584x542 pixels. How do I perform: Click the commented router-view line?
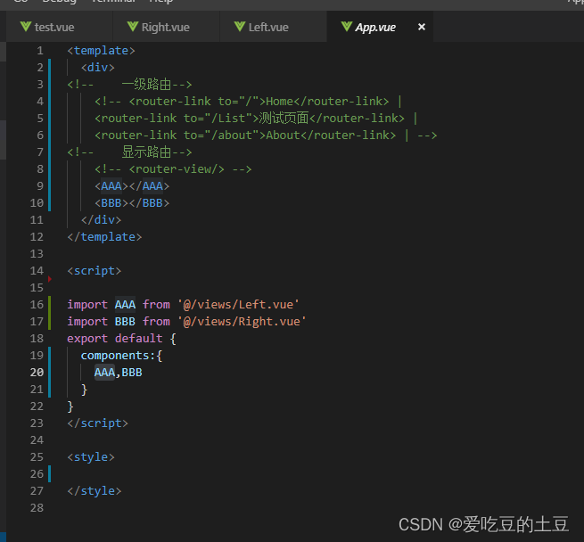click(x=173, y=169)
